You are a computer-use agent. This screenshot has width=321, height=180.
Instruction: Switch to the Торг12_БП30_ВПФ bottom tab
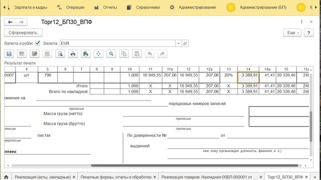[x=285, y=177]
